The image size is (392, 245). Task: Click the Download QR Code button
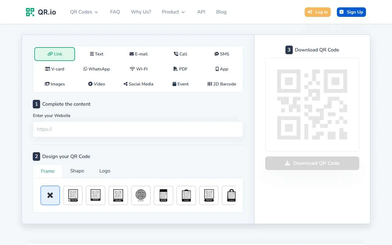point(312,163)
